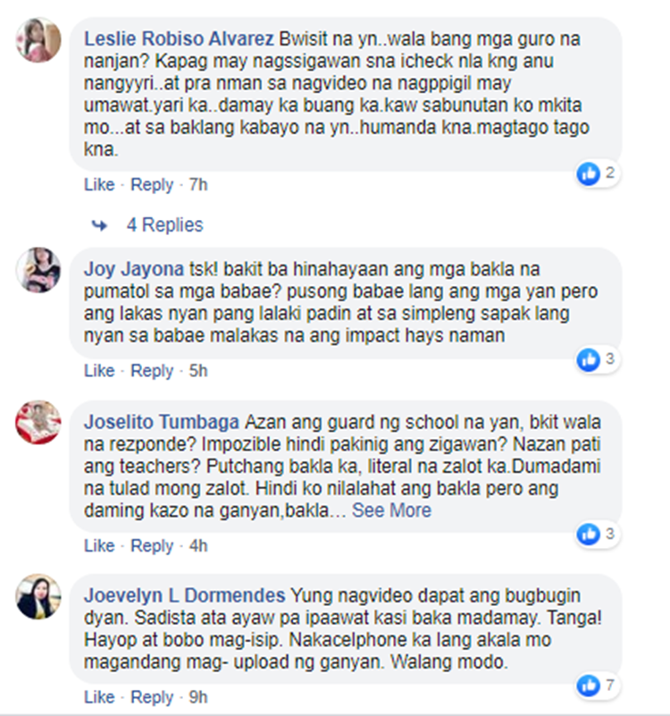Open Joy Jayona's profile avatar
The width and height of the screenshot is (670, 716).
[x=38, y=270]
